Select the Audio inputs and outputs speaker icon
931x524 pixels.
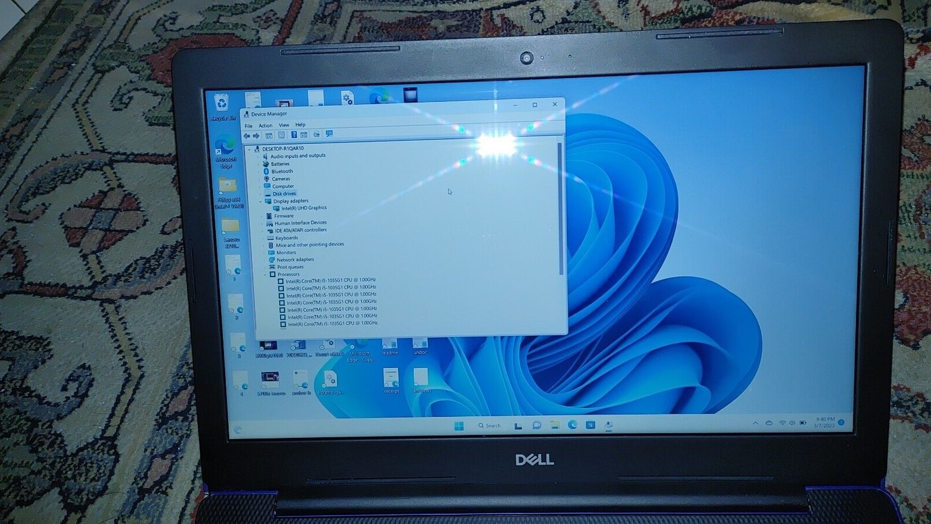click(265, 156)
